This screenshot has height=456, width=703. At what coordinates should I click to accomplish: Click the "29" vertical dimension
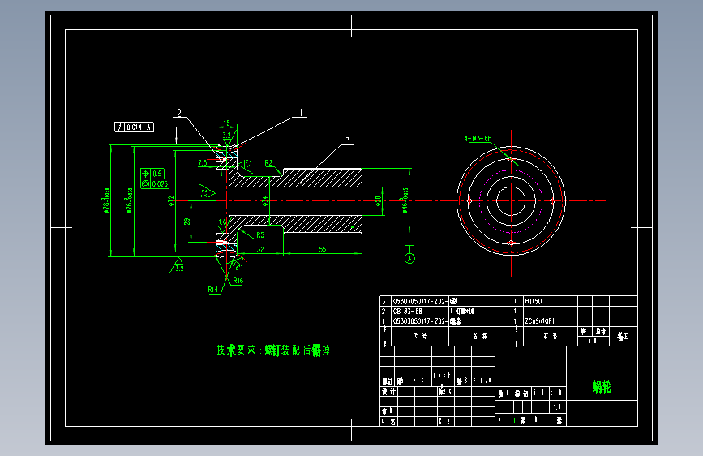tap(186, 222)
